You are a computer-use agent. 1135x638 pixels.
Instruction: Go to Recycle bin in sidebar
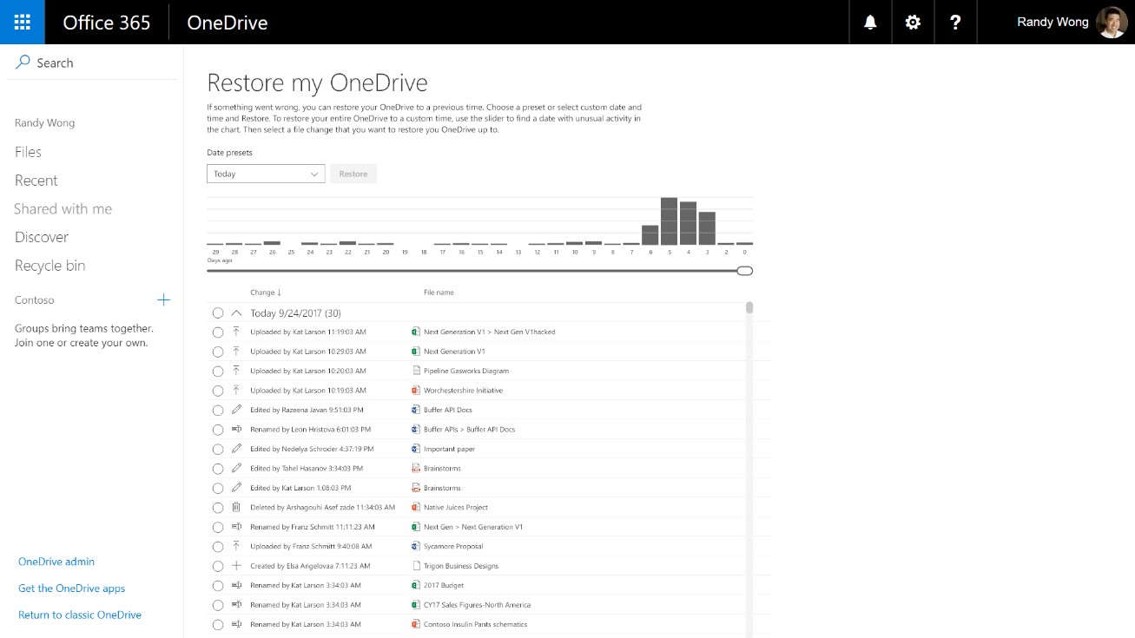49,266
